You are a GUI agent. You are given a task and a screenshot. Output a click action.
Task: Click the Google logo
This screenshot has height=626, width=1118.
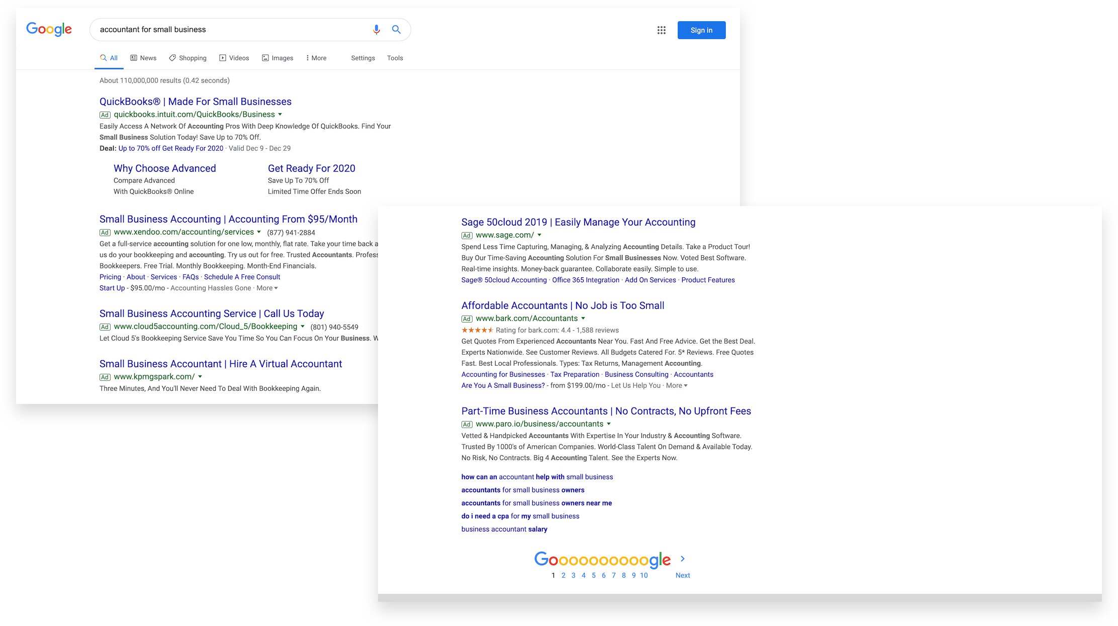49,29
